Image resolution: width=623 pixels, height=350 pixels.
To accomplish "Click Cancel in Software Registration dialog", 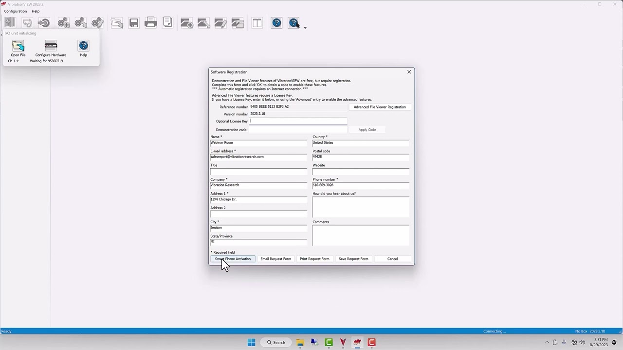I will click(x=392, y=259).
